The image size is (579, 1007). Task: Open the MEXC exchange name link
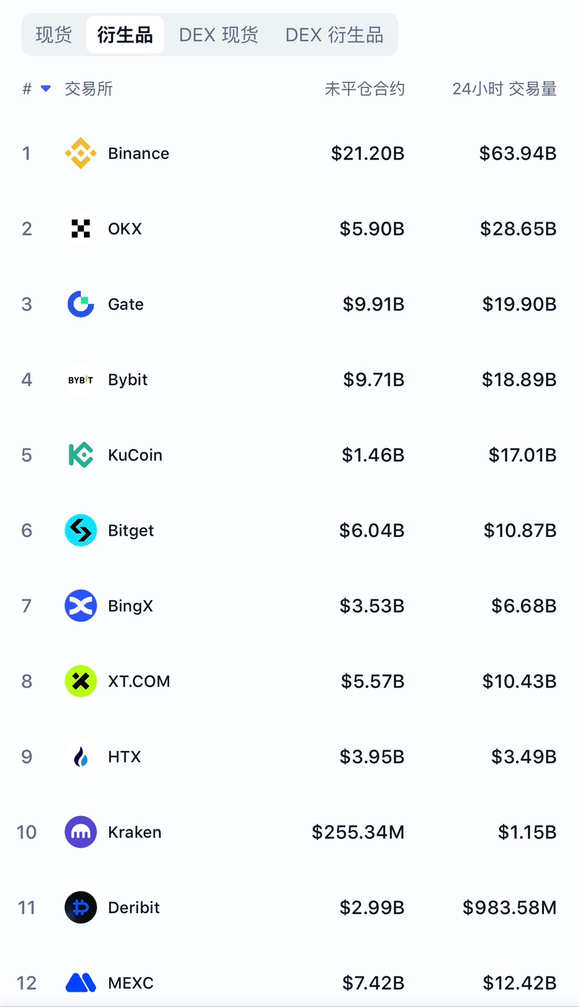131,983
